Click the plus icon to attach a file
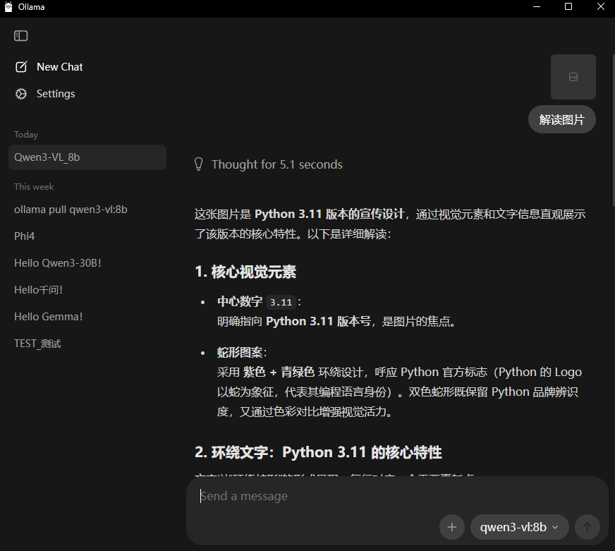The image size is (615, 551). coord(451,527)
